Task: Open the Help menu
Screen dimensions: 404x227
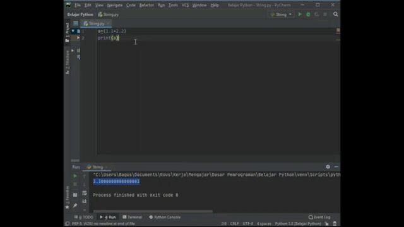Action: tap(215, 5)
